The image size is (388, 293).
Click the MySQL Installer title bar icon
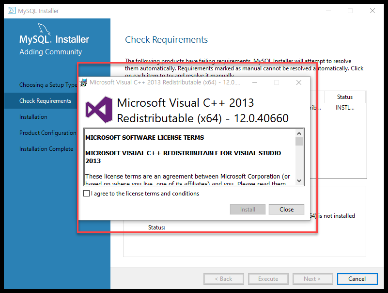tap(11, 11)
